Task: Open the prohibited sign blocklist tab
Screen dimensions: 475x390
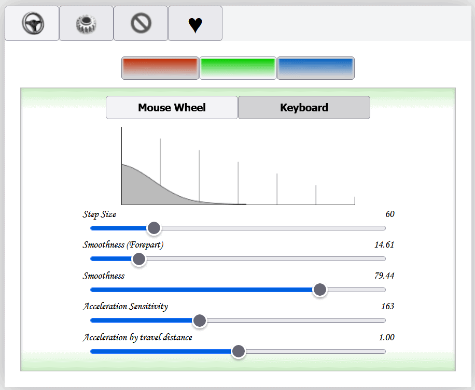Action: coord(141,24)
